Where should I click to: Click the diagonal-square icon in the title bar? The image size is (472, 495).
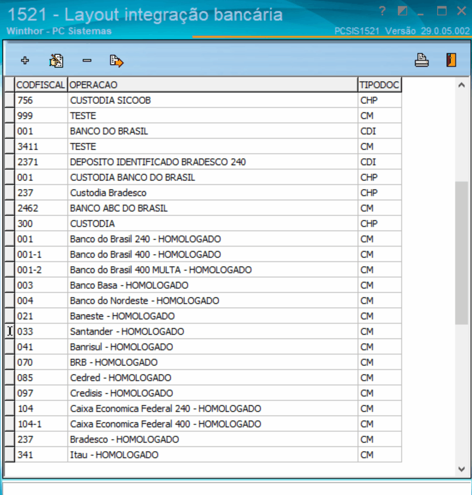click(x=402, y=11)
